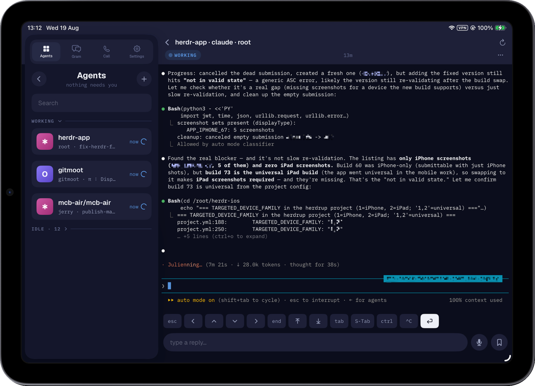Click the spinner on mcb-air row
Viewport: 535px width, 386px height.
[x=144, y=207]
